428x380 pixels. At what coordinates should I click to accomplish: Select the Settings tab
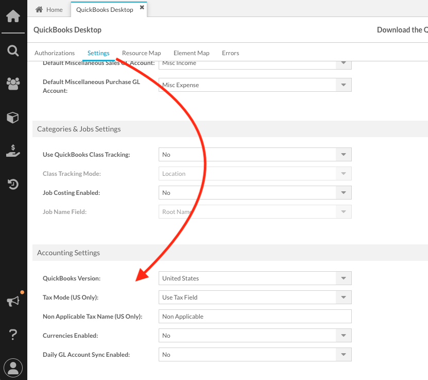point(98,53)
